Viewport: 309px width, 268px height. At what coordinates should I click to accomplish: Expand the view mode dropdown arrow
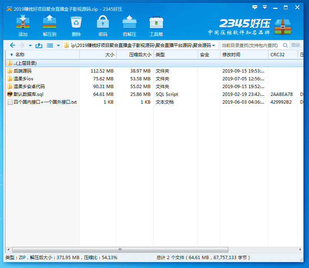[x=58, y=46]
